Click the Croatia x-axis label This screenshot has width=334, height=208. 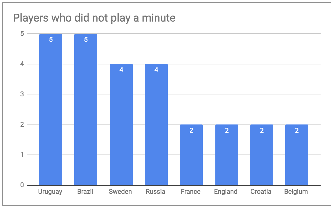click(x=261, y=192)
